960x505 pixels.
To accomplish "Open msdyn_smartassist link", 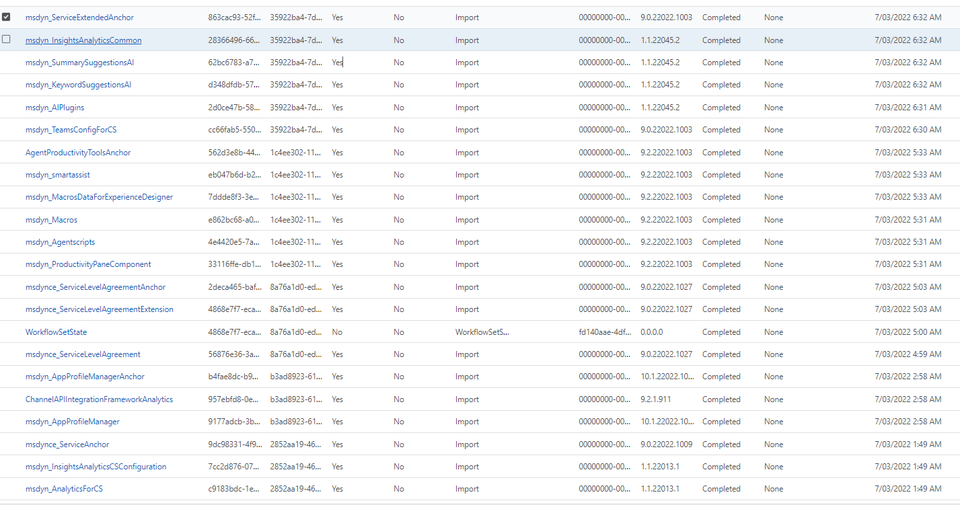I will (x=58, y=175).
